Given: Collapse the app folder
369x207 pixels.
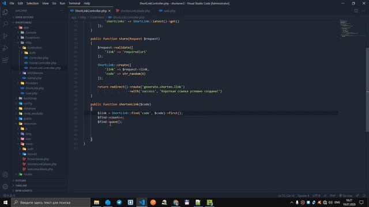Looking at the screenshot, I should click(x=26, y=28).
